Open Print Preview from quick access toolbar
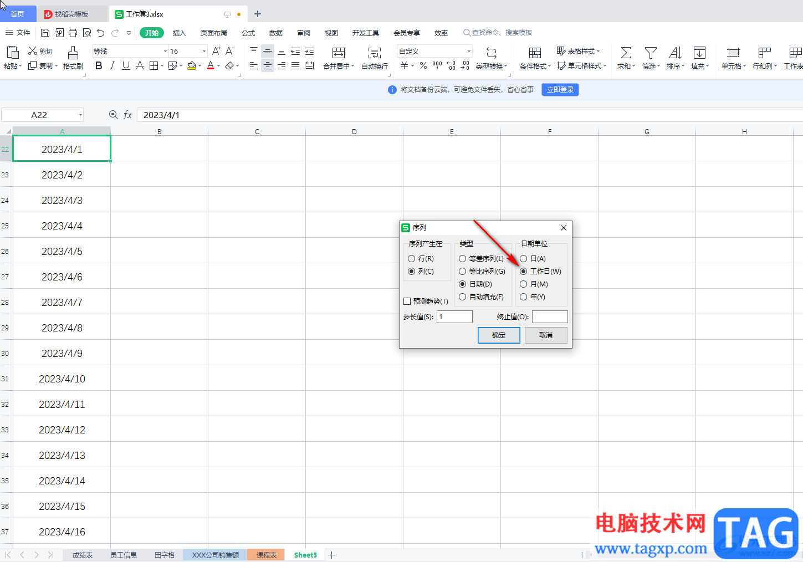Image resolution: width=803 pixels, height=562 pixels. click(87, 33)
